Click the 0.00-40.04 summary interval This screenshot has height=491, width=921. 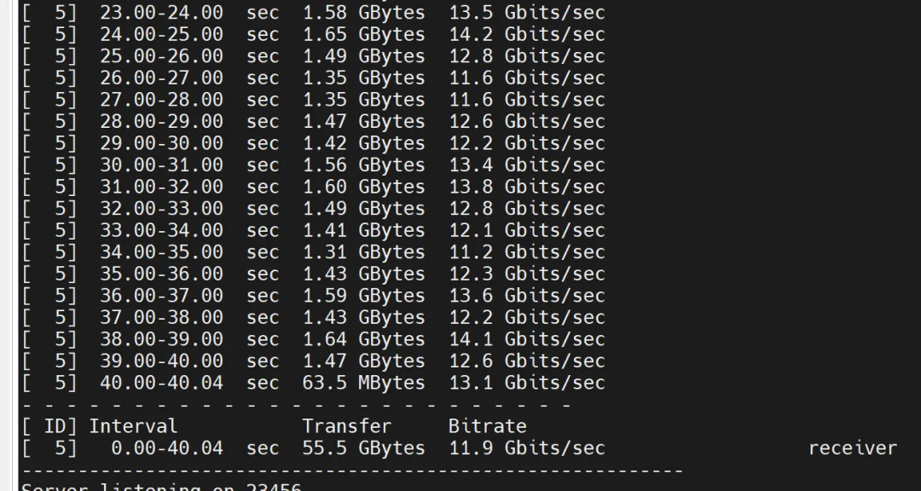[x=166, y=448]
